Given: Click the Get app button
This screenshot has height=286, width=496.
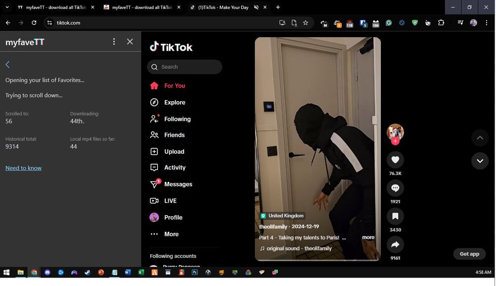Looking at the screenshot, I should coord(469,254).
